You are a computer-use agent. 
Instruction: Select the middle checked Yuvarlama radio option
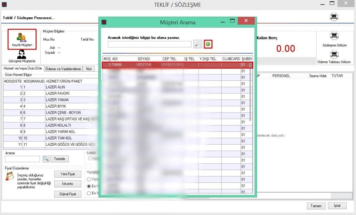[89, 186]
